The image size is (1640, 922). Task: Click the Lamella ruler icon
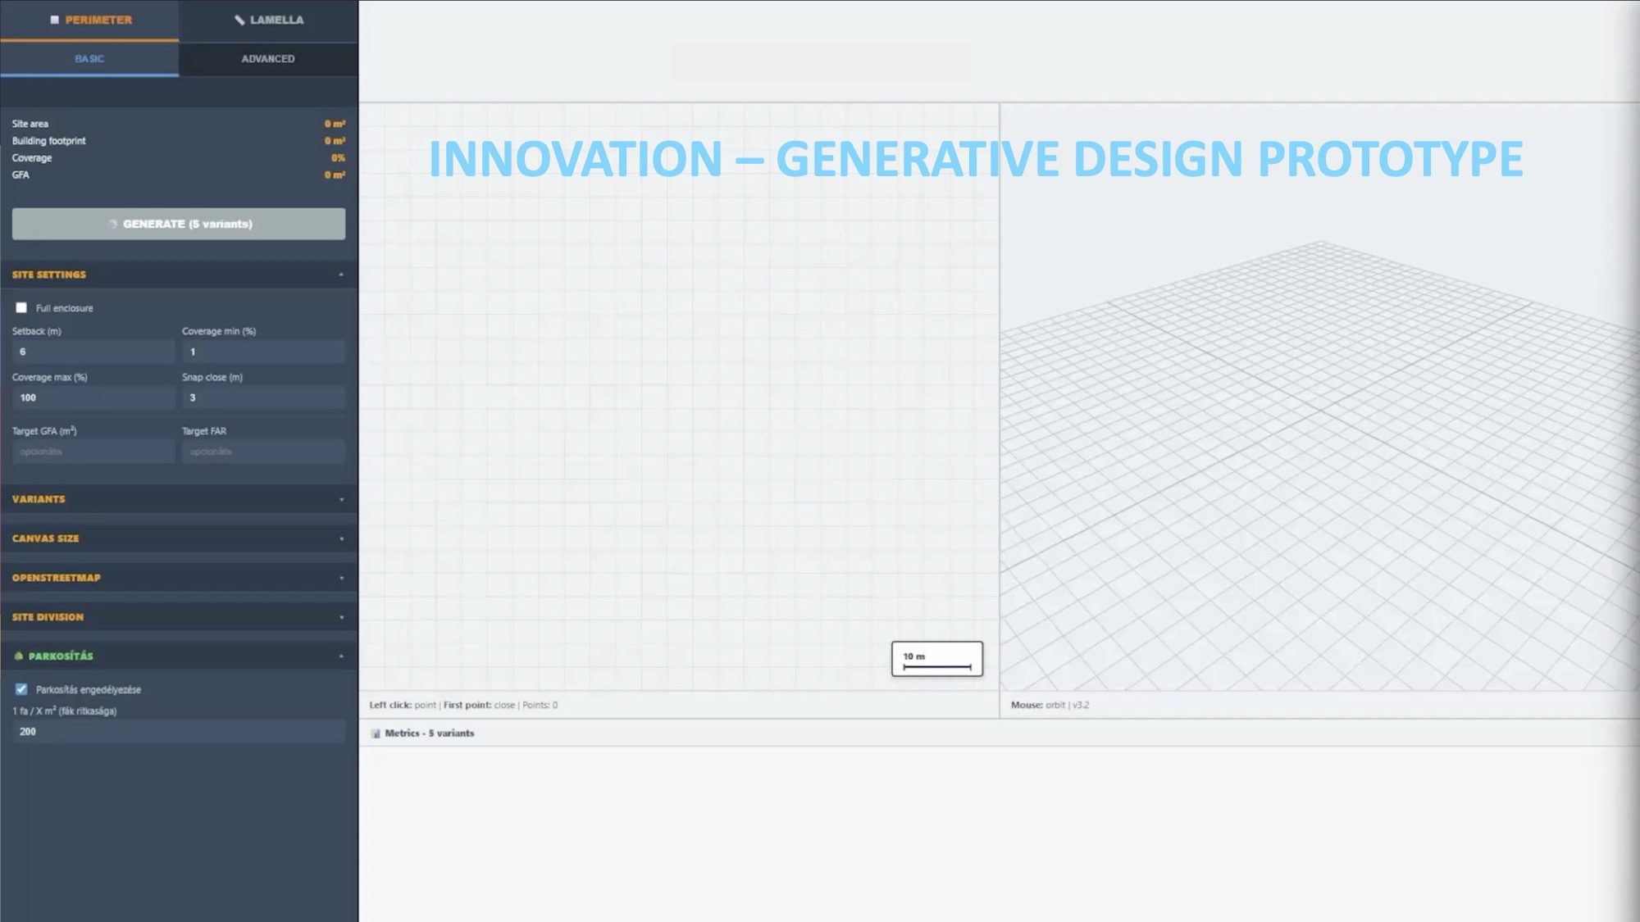point(239,20)
